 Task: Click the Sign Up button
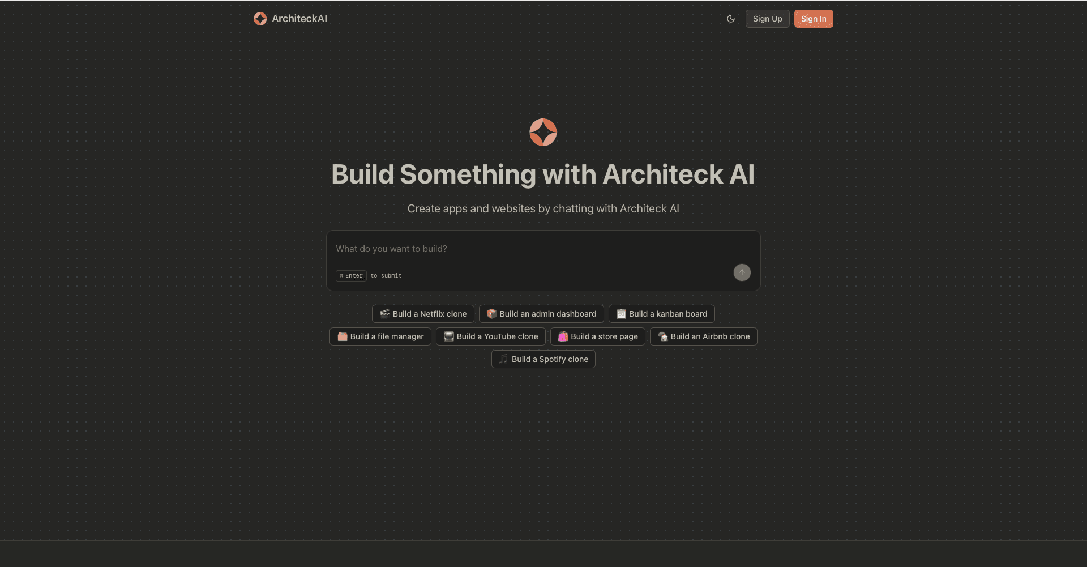(767, 18)
